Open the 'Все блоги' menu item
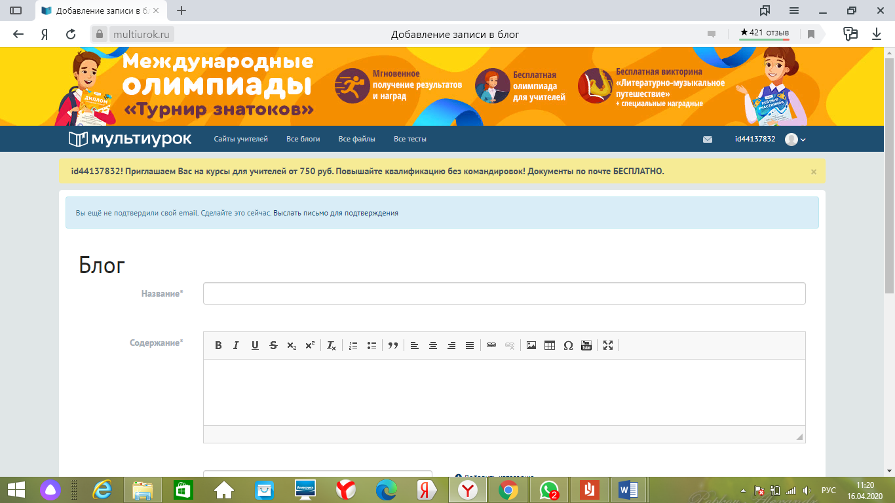The width and height of the screenshot is (895, 503). (303, 139)
